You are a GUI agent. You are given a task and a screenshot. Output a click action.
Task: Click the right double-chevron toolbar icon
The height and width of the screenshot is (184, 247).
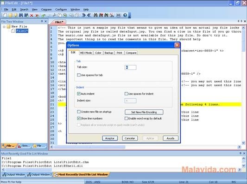click(83, 15)
